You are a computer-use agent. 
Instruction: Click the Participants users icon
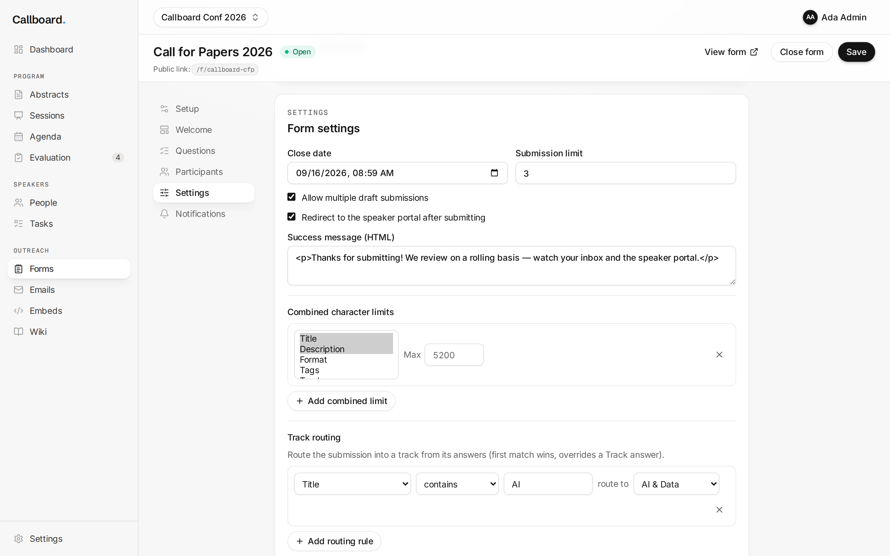[164, 172]
